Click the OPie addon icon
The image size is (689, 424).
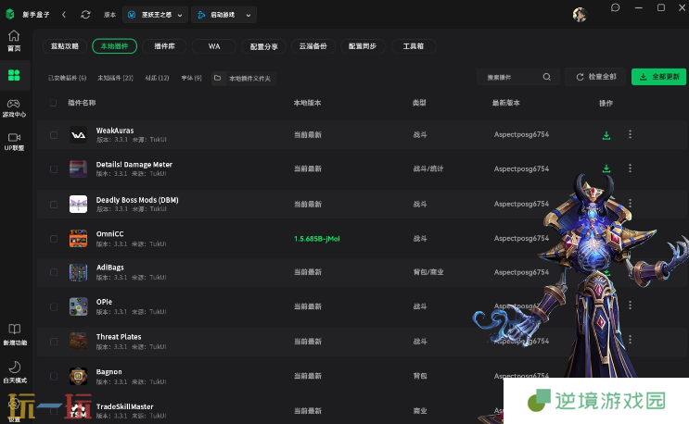[78, 306]
